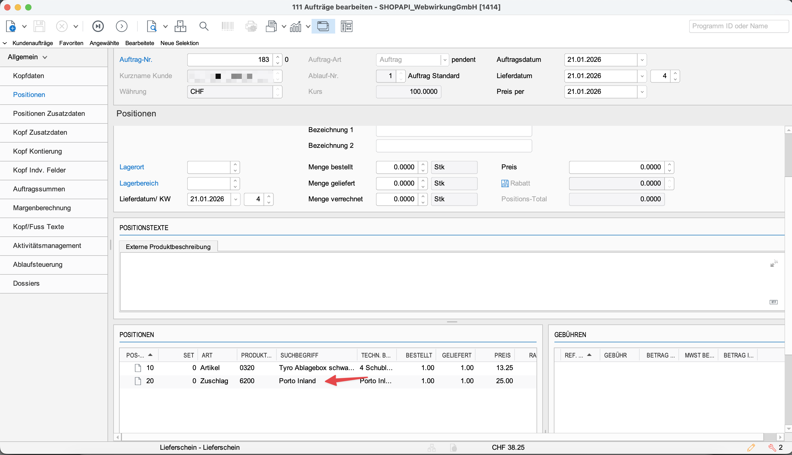Screen dimensions: 792x455
Task: Click the new document icon in toolbar
Action: (11, 26)
